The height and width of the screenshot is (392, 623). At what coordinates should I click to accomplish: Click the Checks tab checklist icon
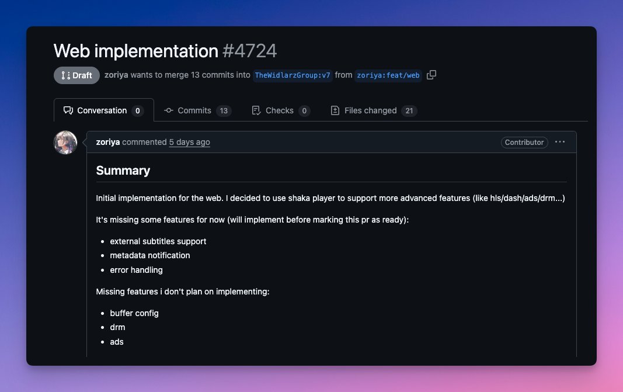[256, 110]
